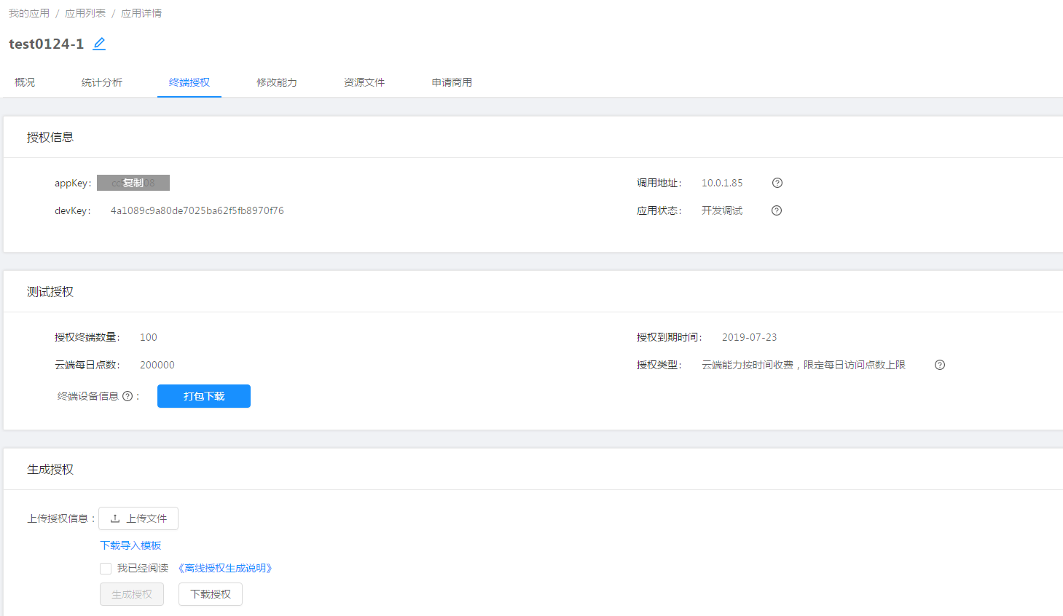Switch to the 概况 tab
The height and width of the screenshot is (616, 1063).
pos(24,82)
